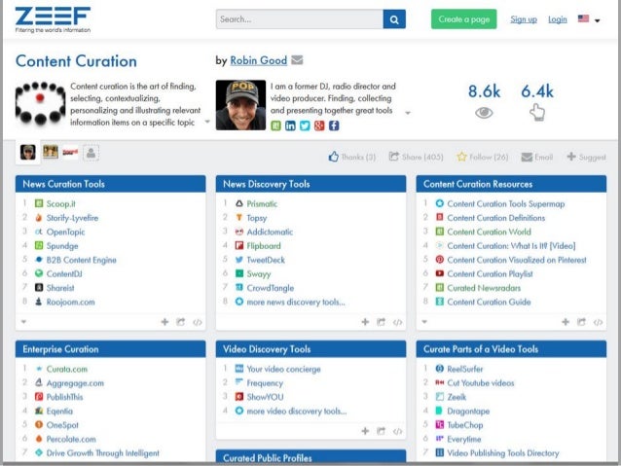Click the search magnifier button
The height and width of the screenshot is (466, 621).
coord(394,19)
